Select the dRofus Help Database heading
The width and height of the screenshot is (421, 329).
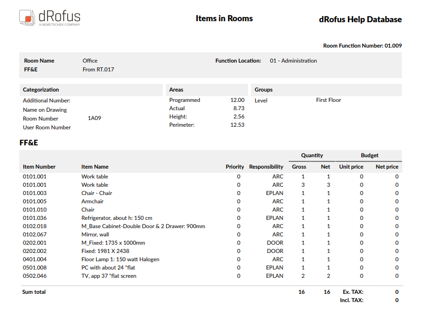coord(360,20)
